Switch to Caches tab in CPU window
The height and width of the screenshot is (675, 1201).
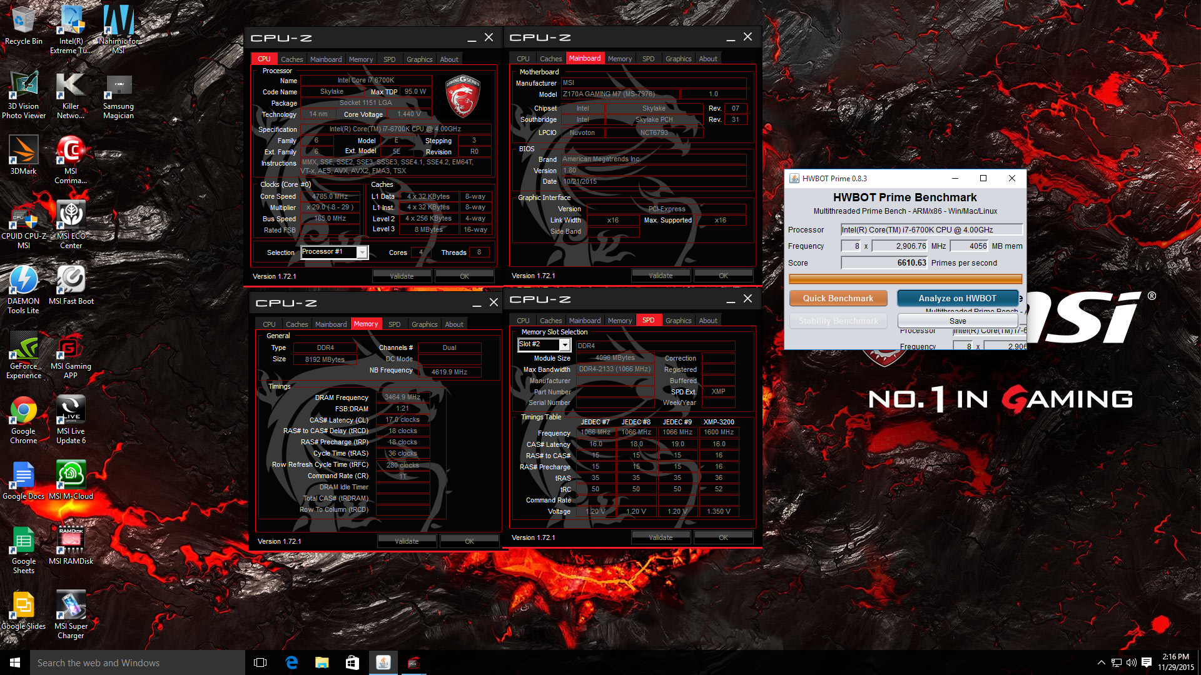[291, 59]
